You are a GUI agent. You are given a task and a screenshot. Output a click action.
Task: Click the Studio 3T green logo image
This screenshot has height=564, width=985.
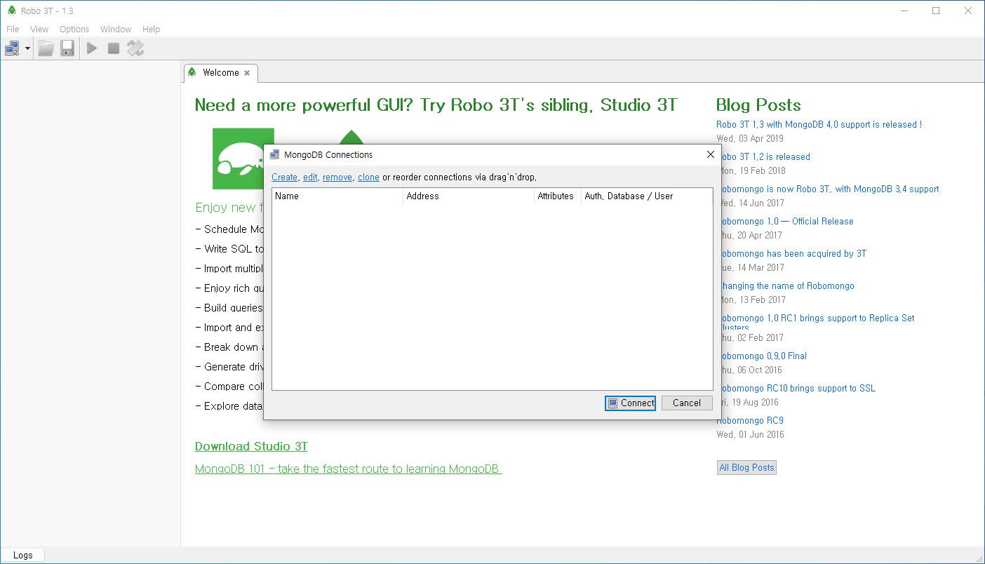point(239,159)
